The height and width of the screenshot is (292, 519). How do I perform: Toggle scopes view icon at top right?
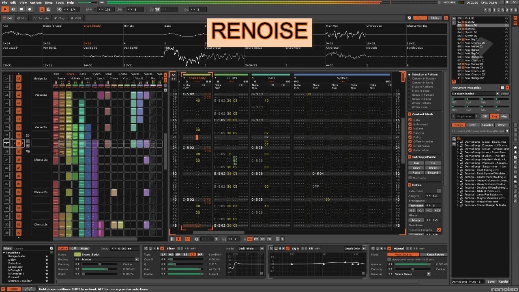pos(420,18)
